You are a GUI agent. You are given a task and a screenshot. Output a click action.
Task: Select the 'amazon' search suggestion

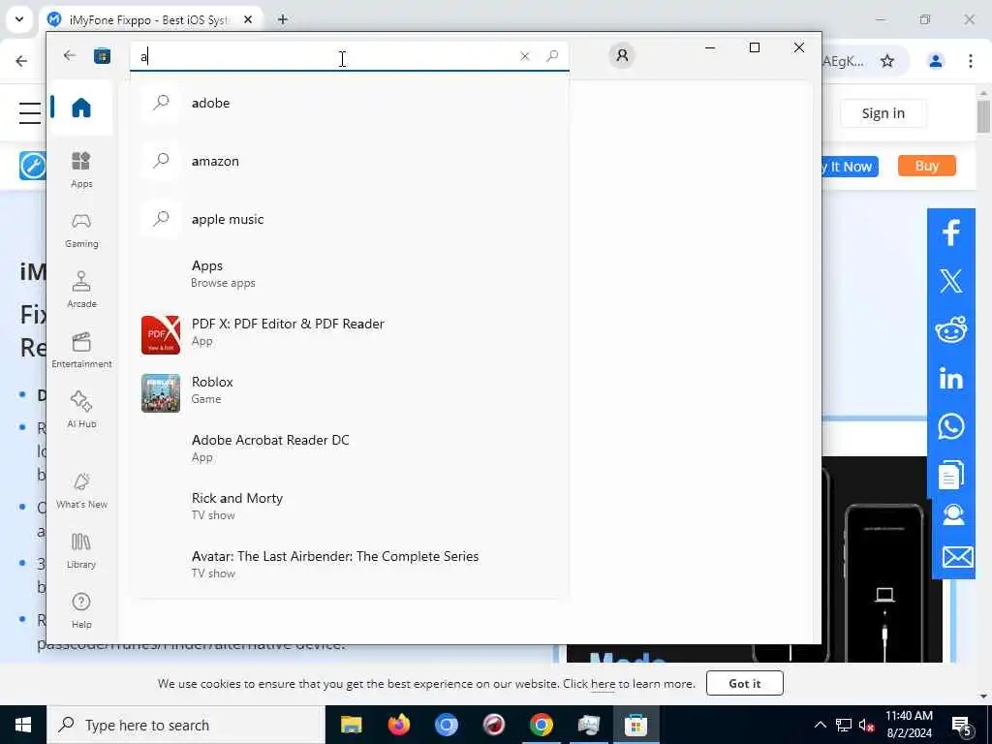coord(349,161)
